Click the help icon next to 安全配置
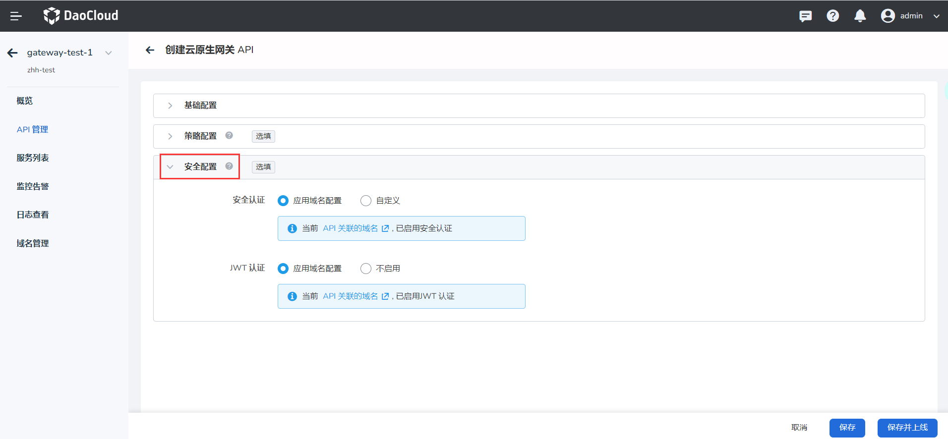 coord(229,166)
